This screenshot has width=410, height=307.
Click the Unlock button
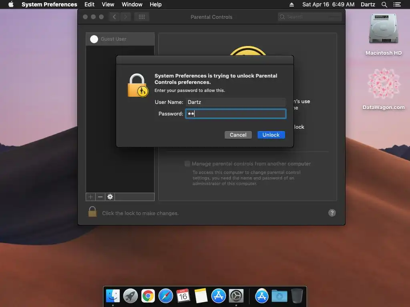coord(271,135)
